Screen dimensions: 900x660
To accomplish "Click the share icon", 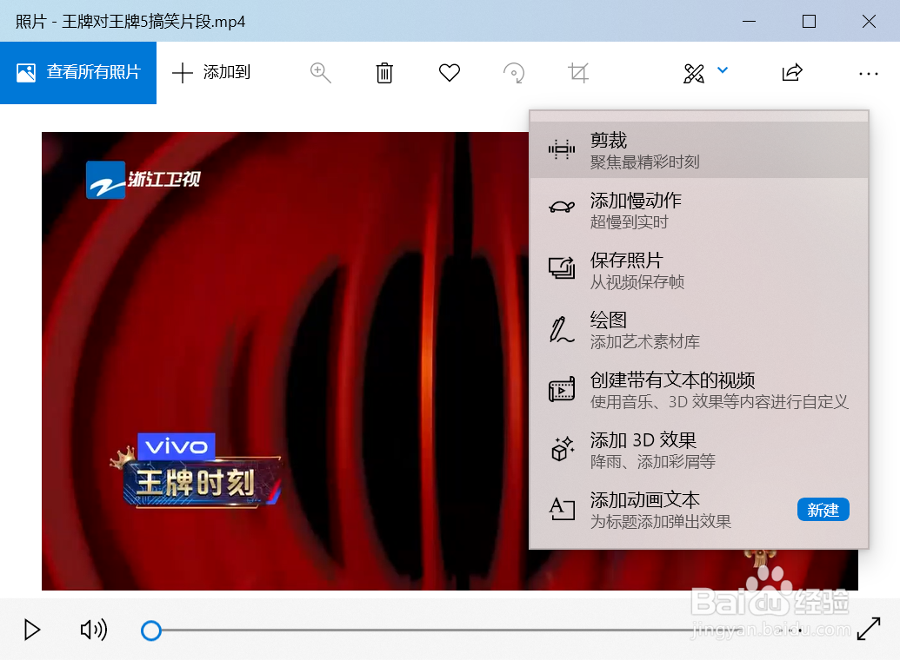I will click(x=792, y=73).
